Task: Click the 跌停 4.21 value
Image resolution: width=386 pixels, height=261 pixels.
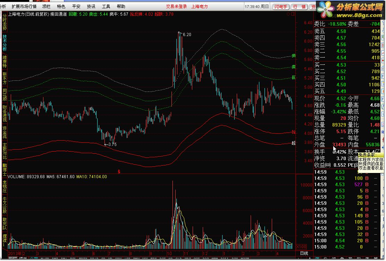Action: click(x=375, y=131)
